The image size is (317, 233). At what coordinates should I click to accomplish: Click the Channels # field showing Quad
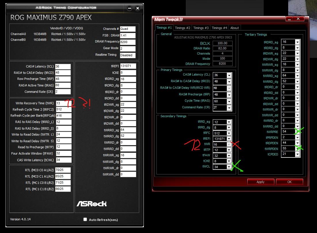pyautogui.click(x=128, y=29)
